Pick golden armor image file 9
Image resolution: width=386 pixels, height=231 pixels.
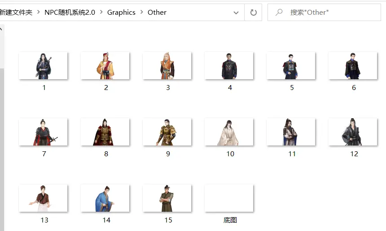(167, 132)
